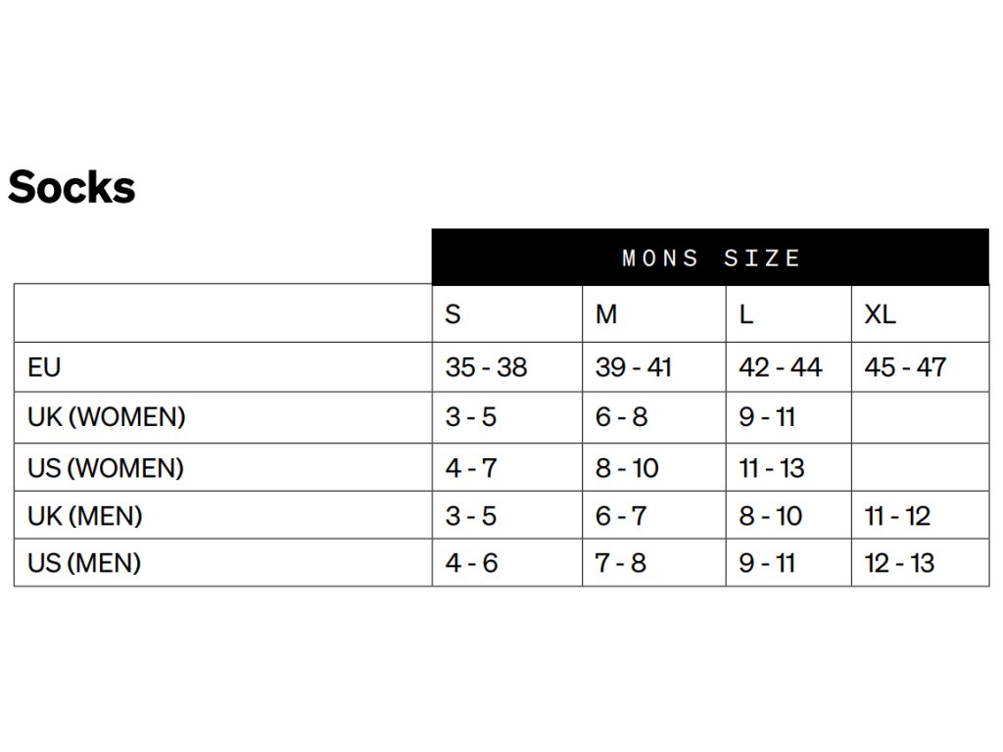Click the EU 42 - 44 cell

coord(788,367)
